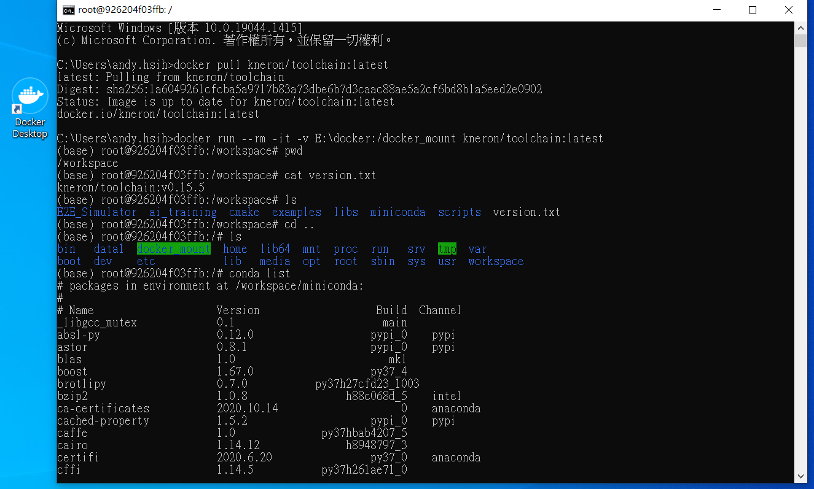Click the window title 'root@926204f03ffb: /'
This screenshot has width=814, height=489.
[125, 10]
